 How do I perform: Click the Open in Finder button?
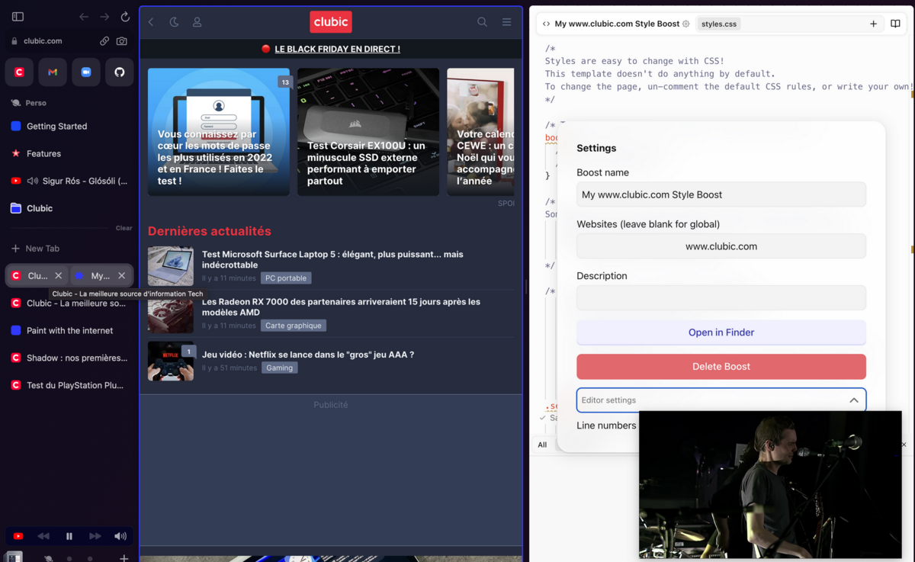[x=721, y=332]
